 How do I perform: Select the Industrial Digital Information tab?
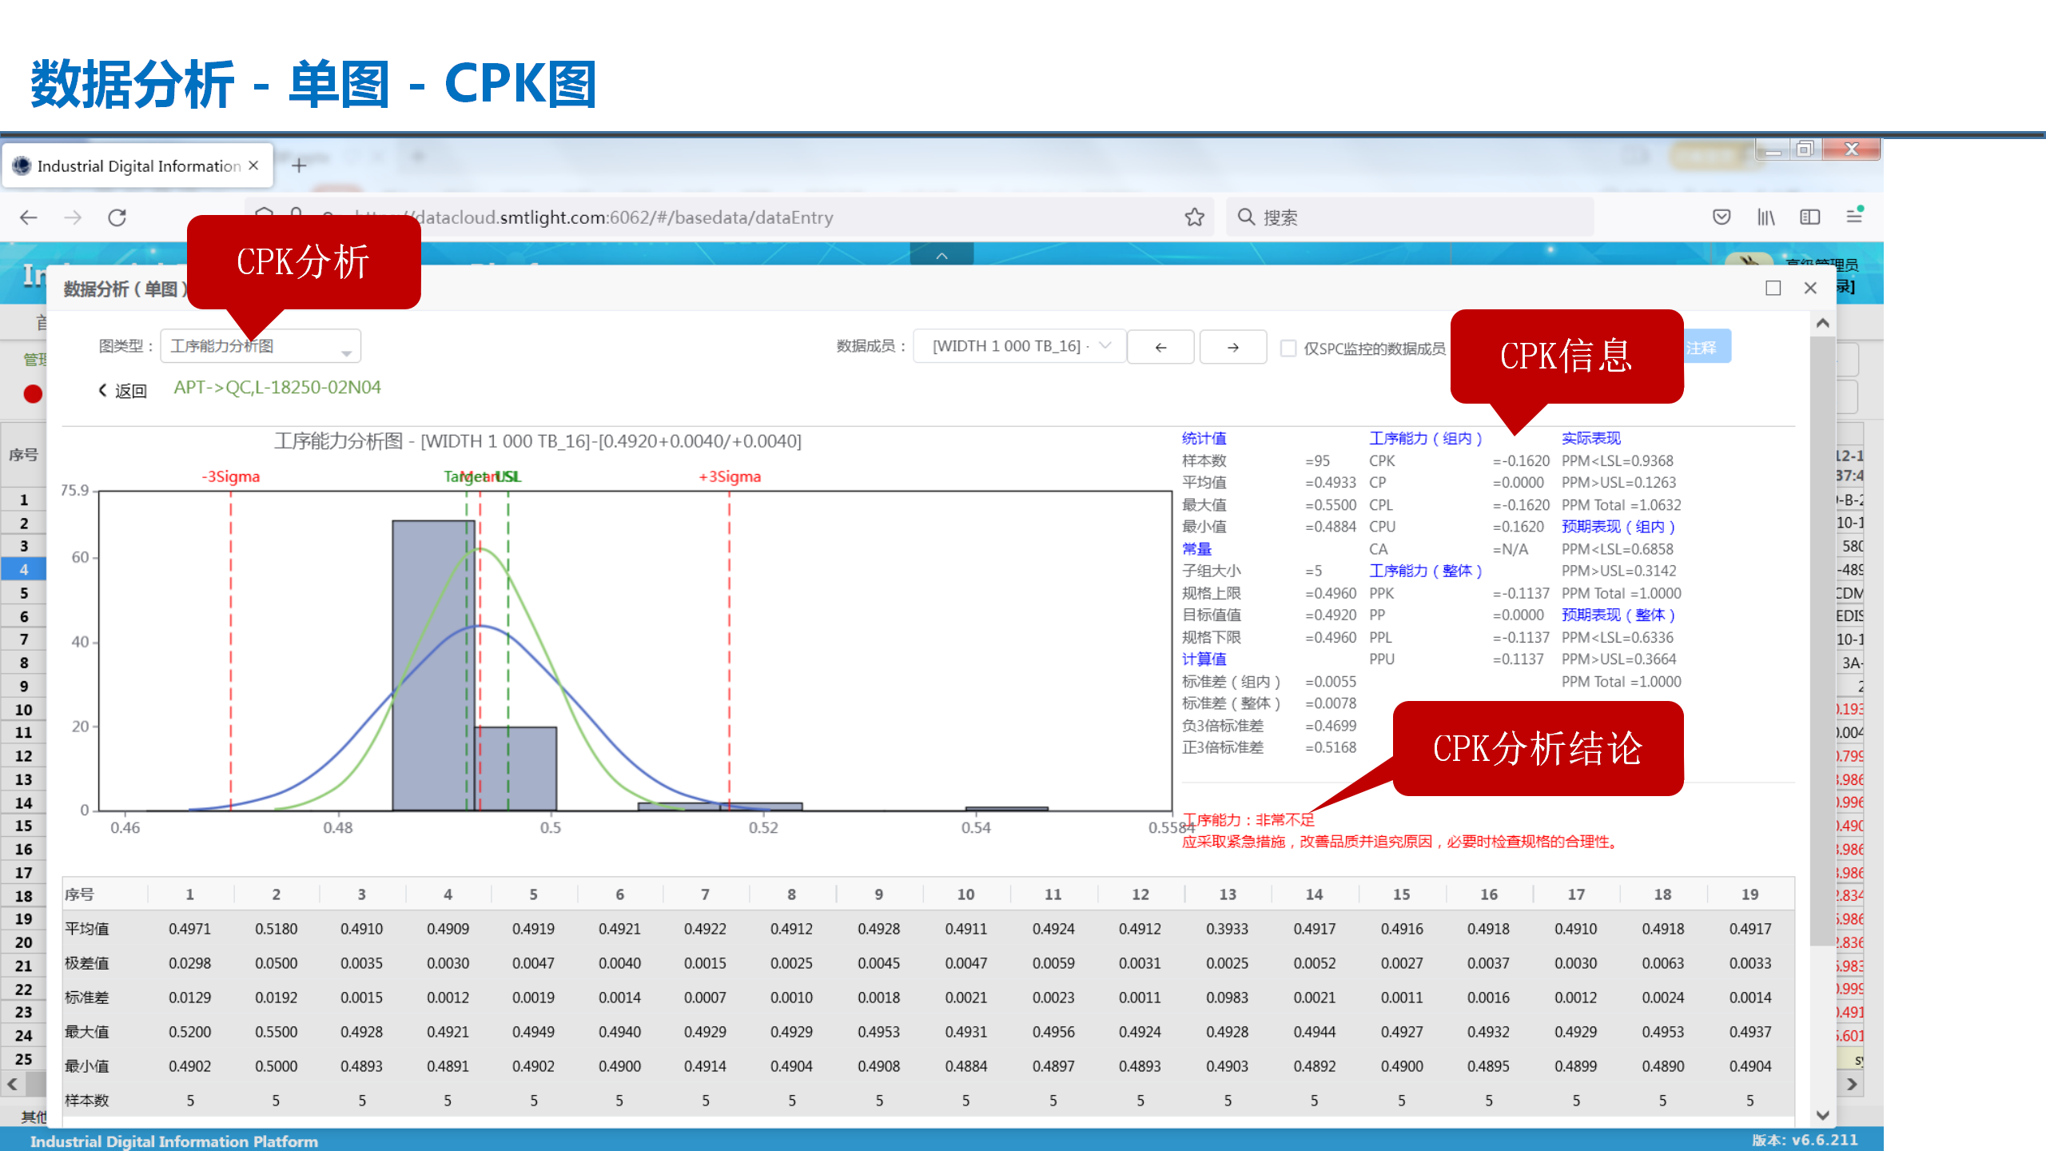coord(137,165)
